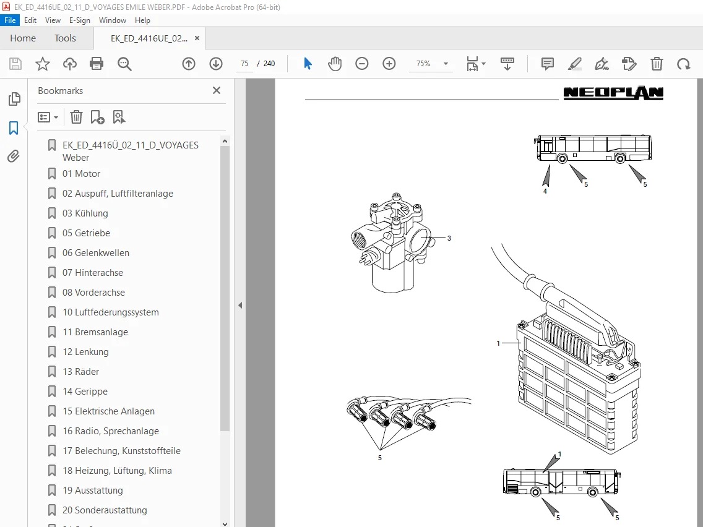Print the document with the printer icon
Screen dimensions: 703x527
(97, 64)
